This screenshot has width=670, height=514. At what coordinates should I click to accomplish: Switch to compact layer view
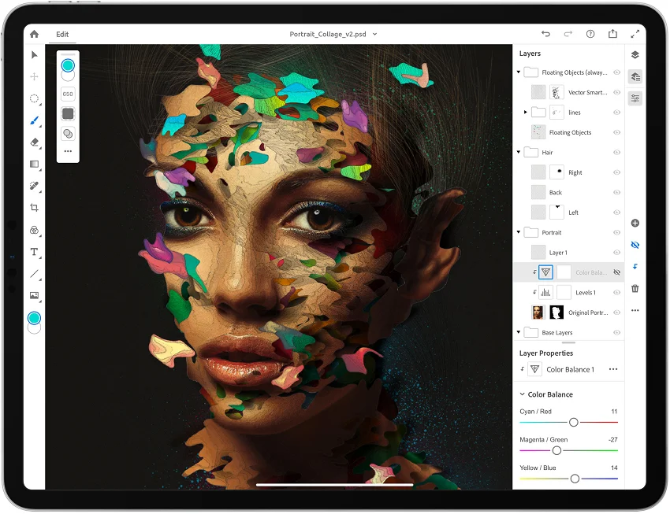635,54
